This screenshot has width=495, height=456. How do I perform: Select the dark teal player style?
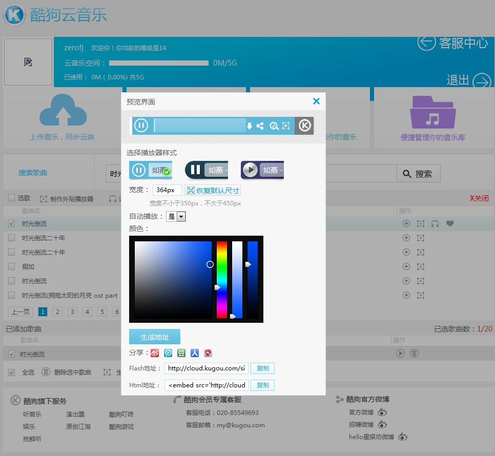click(x=207, y=170)
